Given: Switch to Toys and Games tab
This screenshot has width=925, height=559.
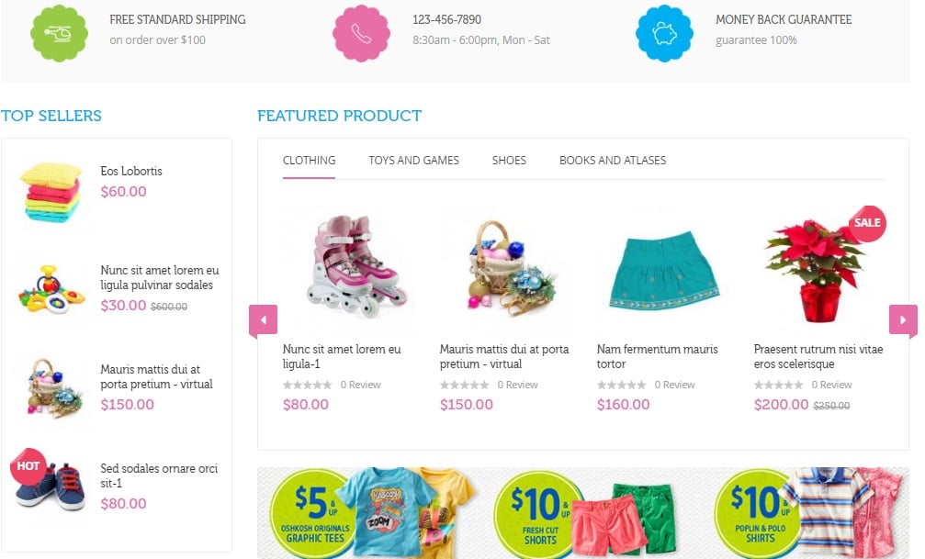Looking at the screenshot, I should 413,161.
